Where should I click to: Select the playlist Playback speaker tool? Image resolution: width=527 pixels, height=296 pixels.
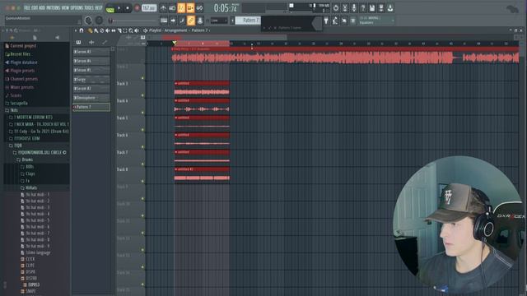click(x=137, y=30)
